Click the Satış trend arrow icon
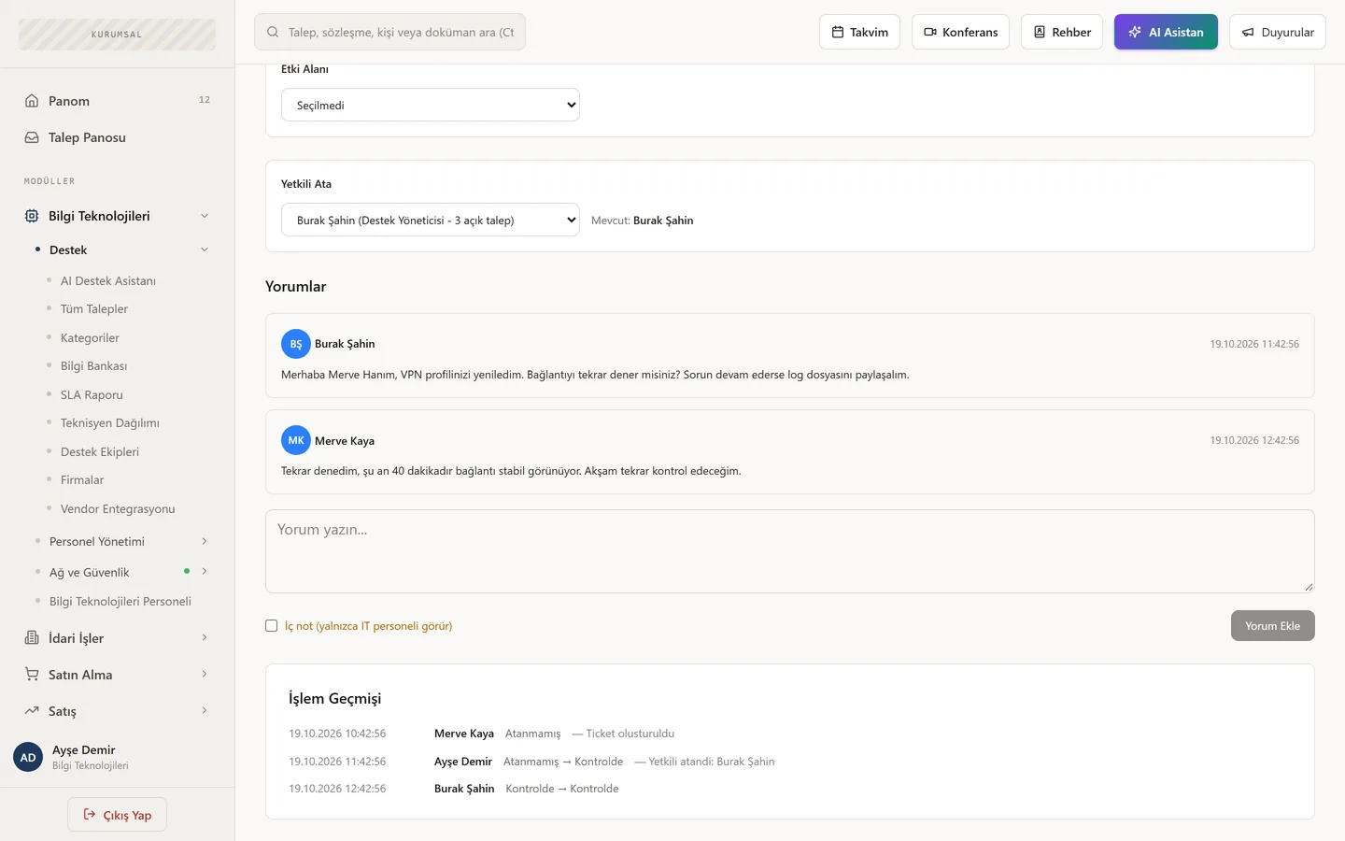This screenshot has width=1345, height=841. point(32,711)
